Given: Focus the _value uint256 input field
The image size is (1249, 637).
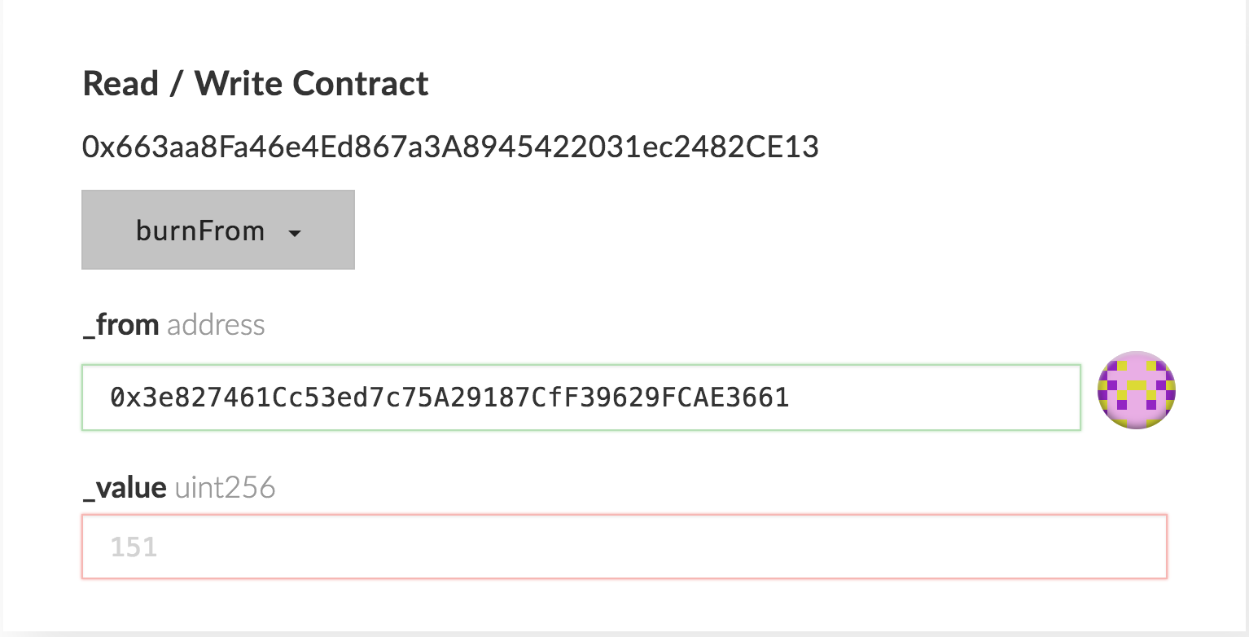Looking at the screenshot, I should pyautogui.click(x=624, y=547).
